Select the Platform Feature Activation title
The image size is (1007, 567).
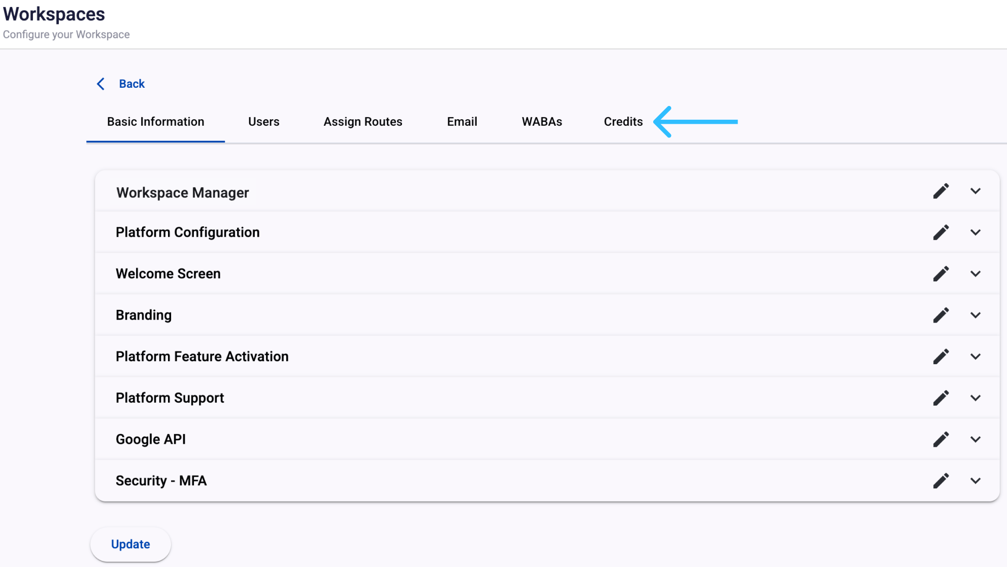click(x=202, y=357)
